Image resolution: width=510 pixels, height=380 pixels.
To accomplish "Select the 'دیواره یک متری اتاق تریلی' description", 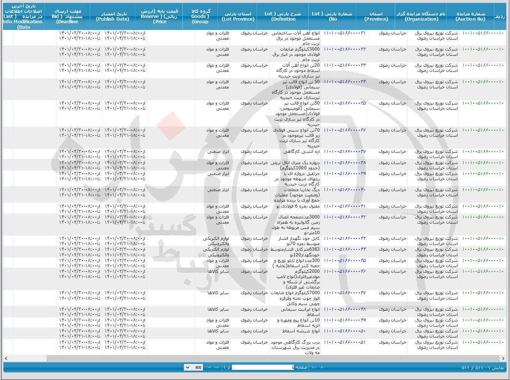I will (x=295, y=165).
